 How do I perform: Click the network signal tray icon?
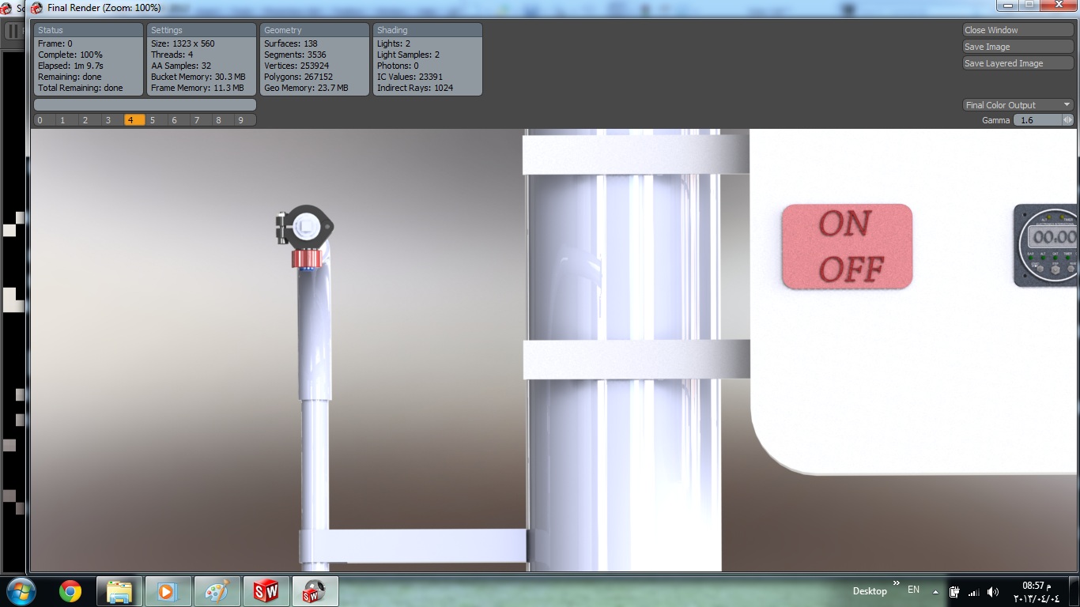(973, 592)
